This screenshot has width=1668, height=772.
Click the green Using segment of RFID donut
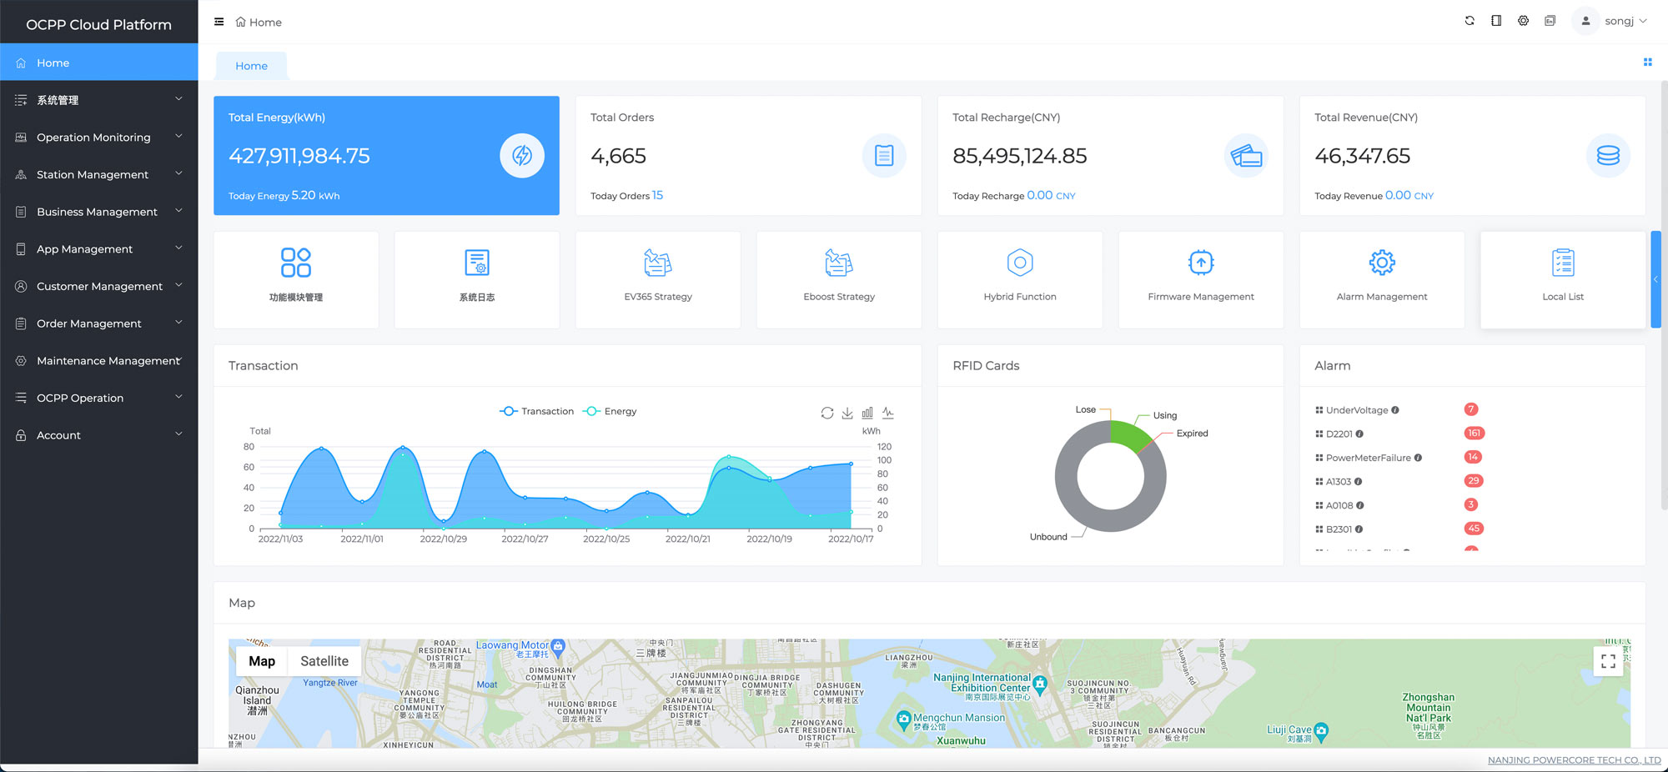(x=1128, y=434)
